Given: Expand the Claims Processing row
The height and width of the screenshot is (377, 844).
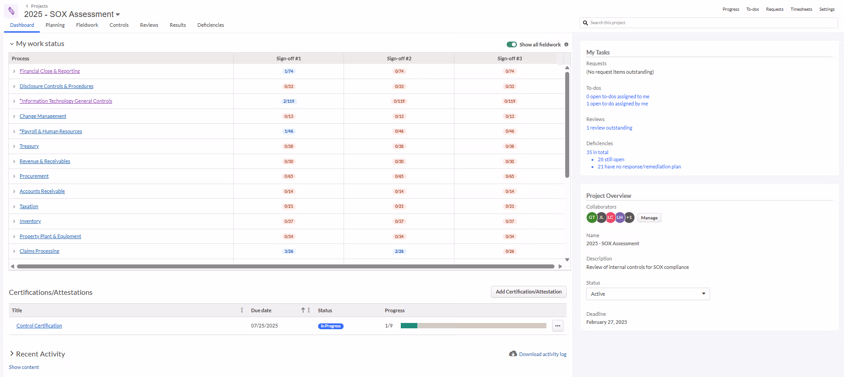Looking at the screenshot, I should (14, 251).
